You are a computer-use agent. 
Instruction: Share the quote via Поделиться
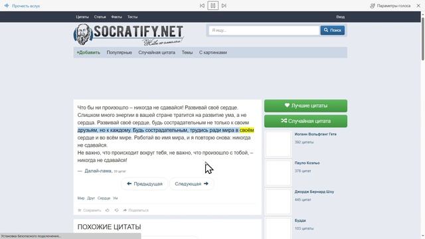135,210
